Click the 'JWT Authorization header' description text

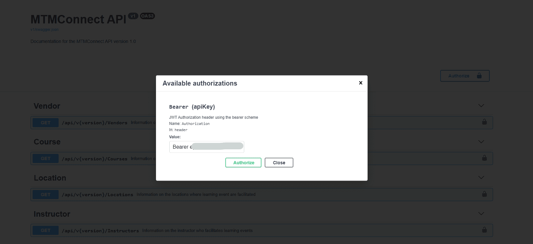click(214, 117)
